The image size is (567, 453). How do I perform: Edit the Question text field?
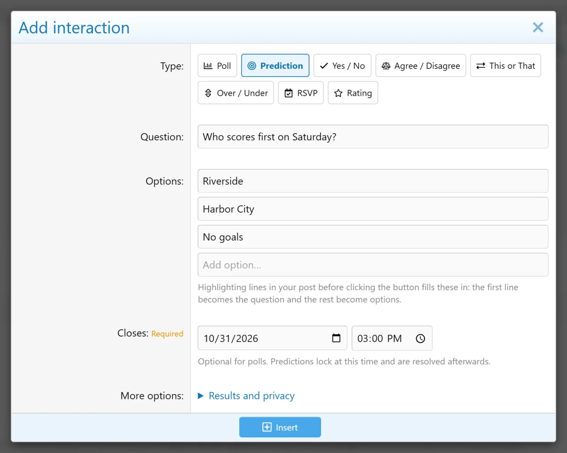(x=373, y=137)
